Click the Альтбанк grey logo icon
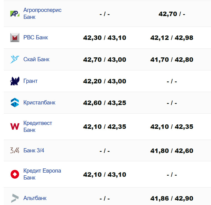Screen dimensions: 211x205 point(15,198)
